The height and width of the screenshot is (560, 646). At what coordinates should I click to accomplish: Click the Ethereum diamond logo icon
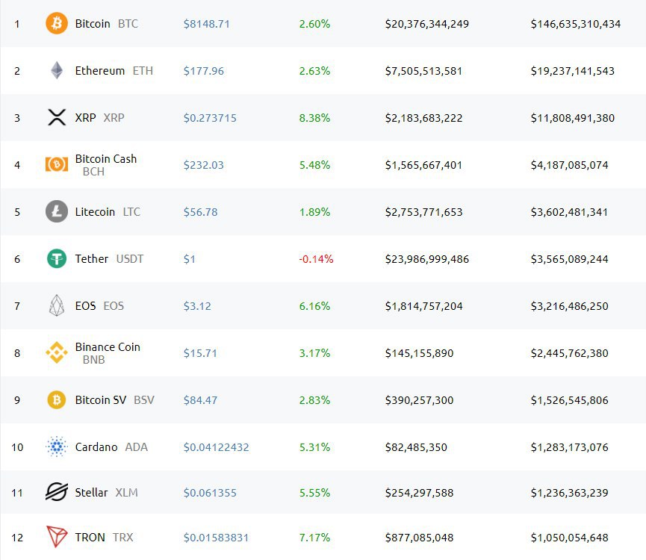[57, 71]
